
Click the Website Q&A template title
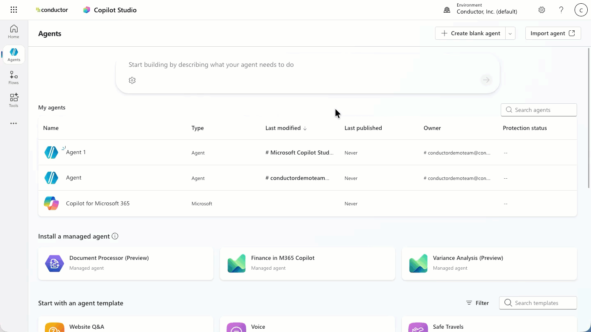pyautogui.click(x=87, y=327)
